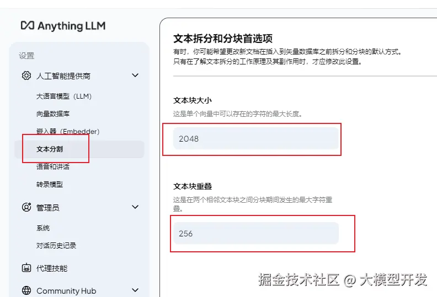Click the AnythingLLM logo
Viewport: 437px width, 297px height.
pyautogui.click(x=63, y=26)
